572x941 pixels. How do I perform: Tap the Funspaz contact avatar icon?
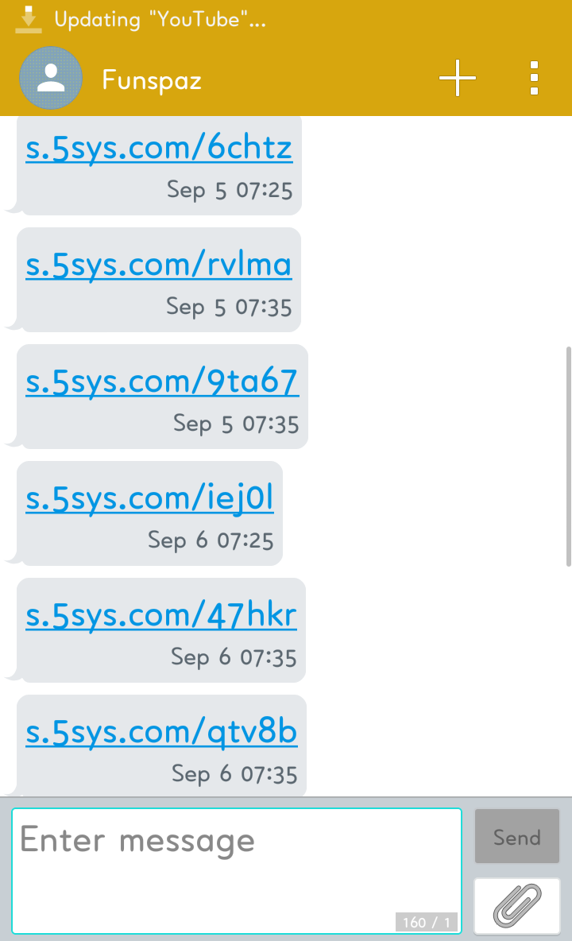[x=51, y=78]
